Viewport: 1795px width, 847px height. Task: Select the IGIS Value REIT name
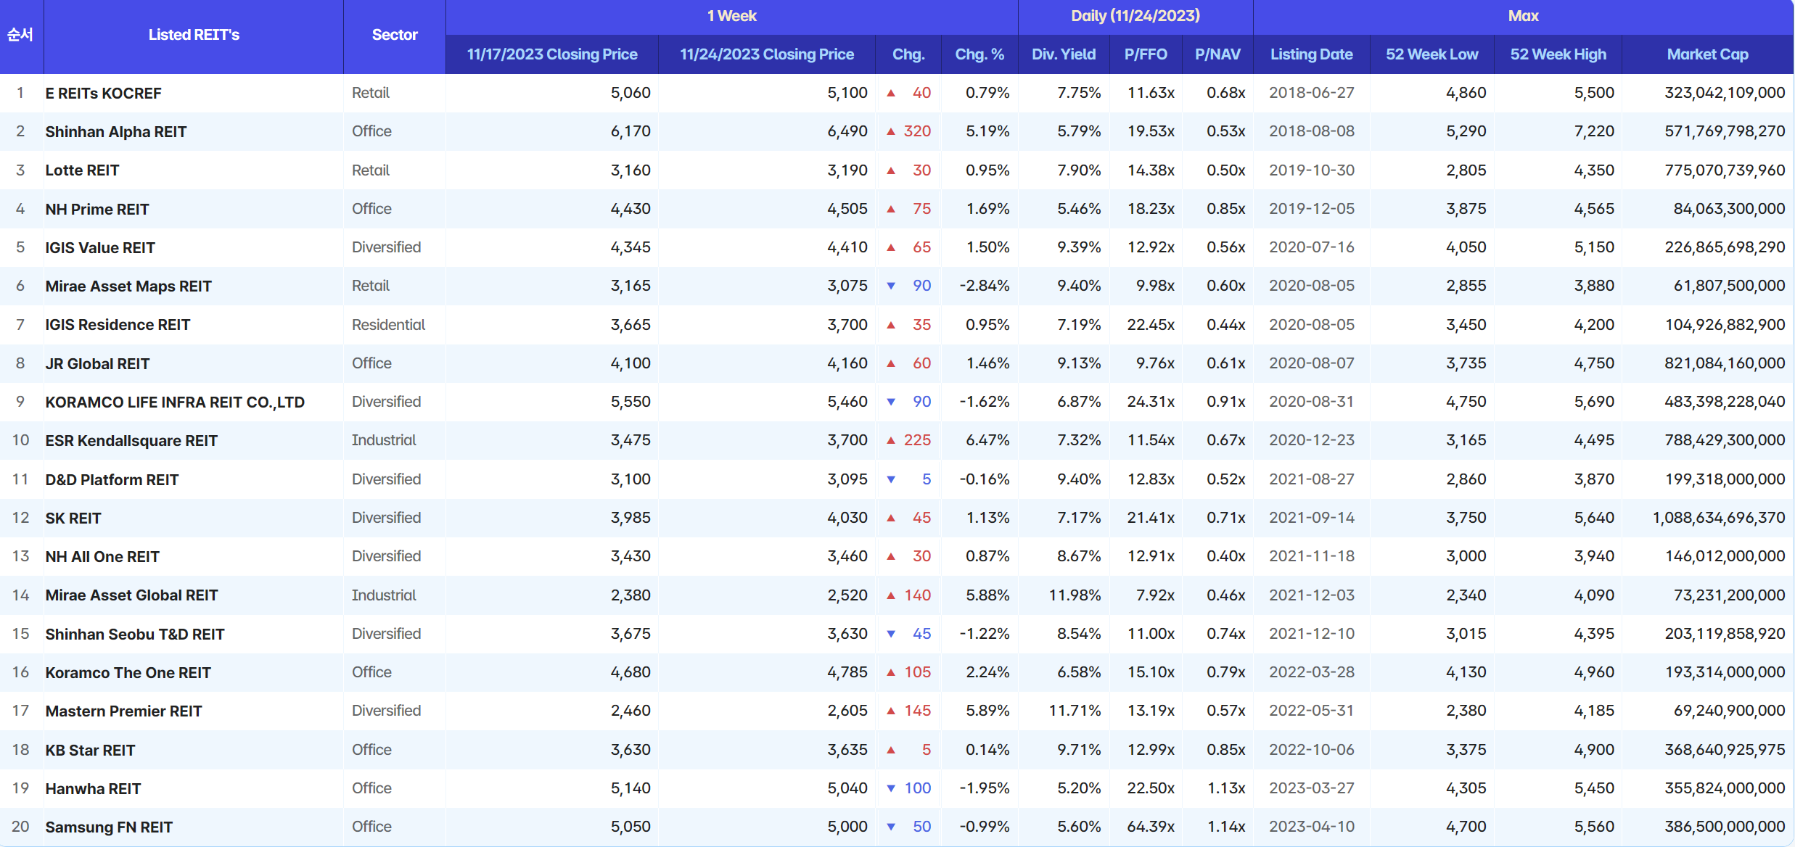(x=100, y=248)
